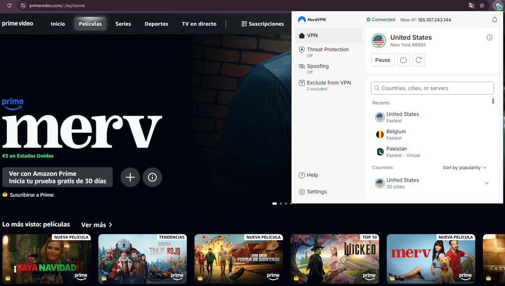Open Threat Protection settings
Image resolution: width=505 pixels, height=286 pixels.
[328, 52]
